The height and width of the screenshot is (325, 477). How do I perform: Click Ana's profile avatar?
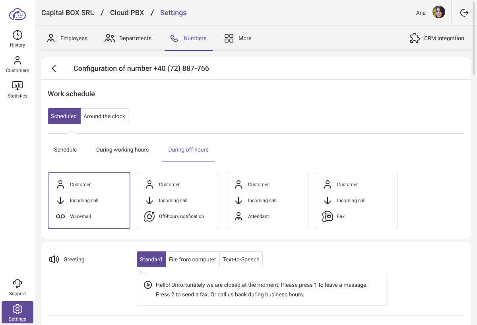pyautogui.click(x=439, y=13)
